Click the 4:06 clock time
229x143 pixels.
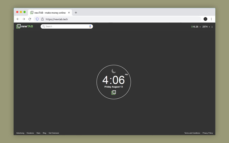[x=113, y=80]
